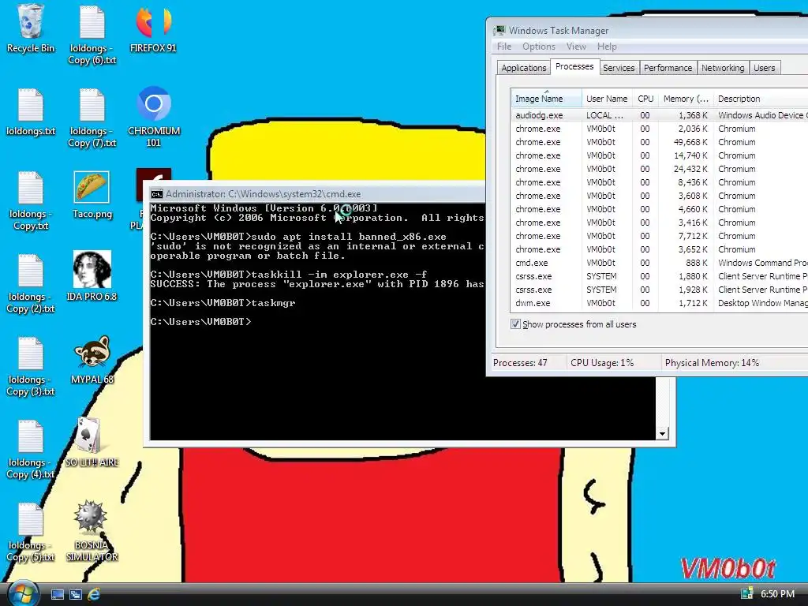Switch to the Performance tab
The height and width of the screenshot is (606, 808).
668,68
